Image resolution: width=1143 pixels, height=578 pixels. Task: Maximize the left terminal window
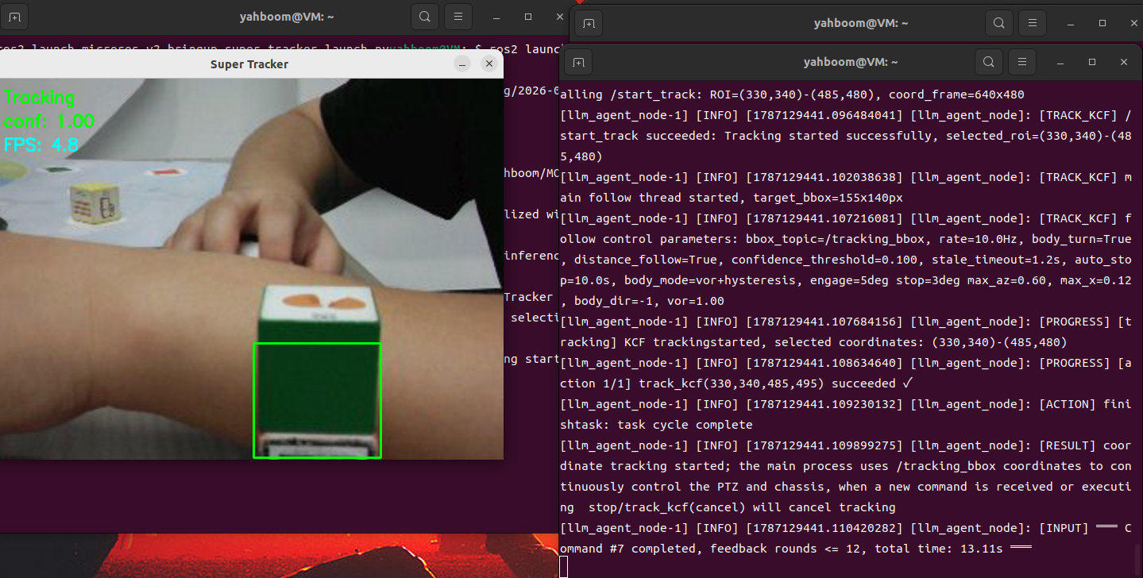[x=528, y=16]
